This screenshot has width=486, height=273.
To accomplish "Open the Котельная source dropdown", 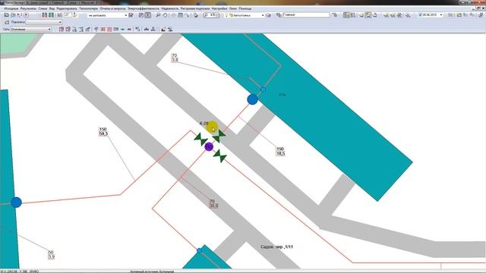I will click(245, 15).
